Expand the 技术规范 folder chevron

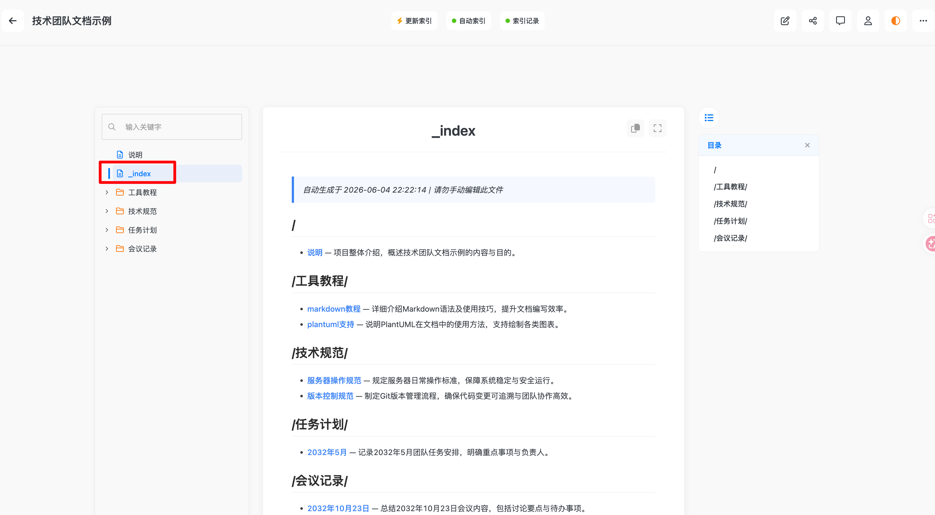pyautogui.click(x=107, y=211)
